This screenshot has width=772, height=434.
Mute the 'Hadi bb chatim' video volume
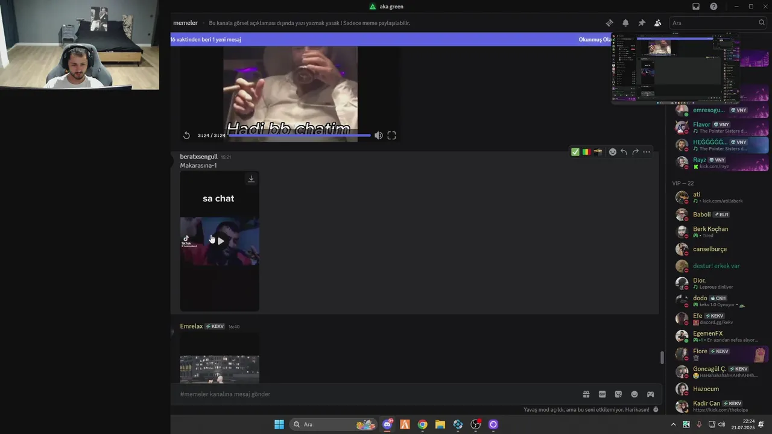[378, 136]
